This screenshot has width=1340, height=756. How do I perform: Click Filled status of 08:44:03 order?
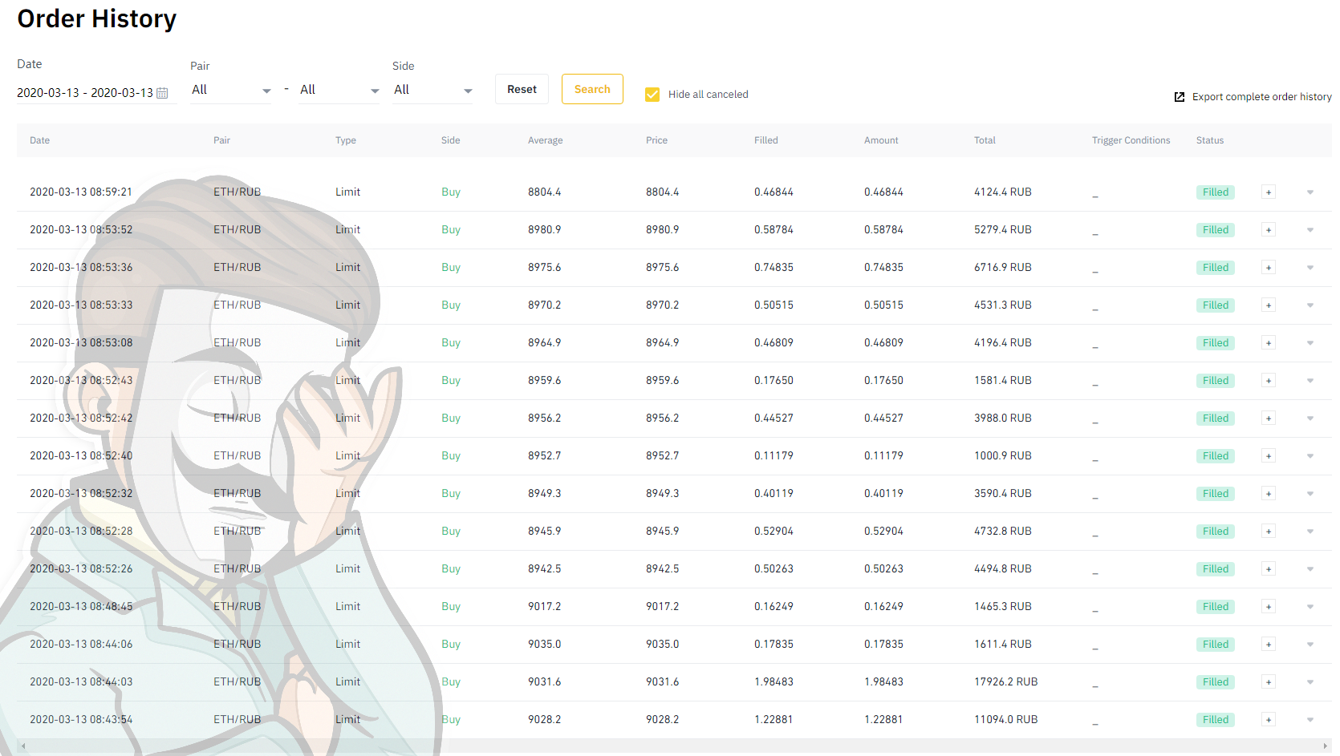1215,682
